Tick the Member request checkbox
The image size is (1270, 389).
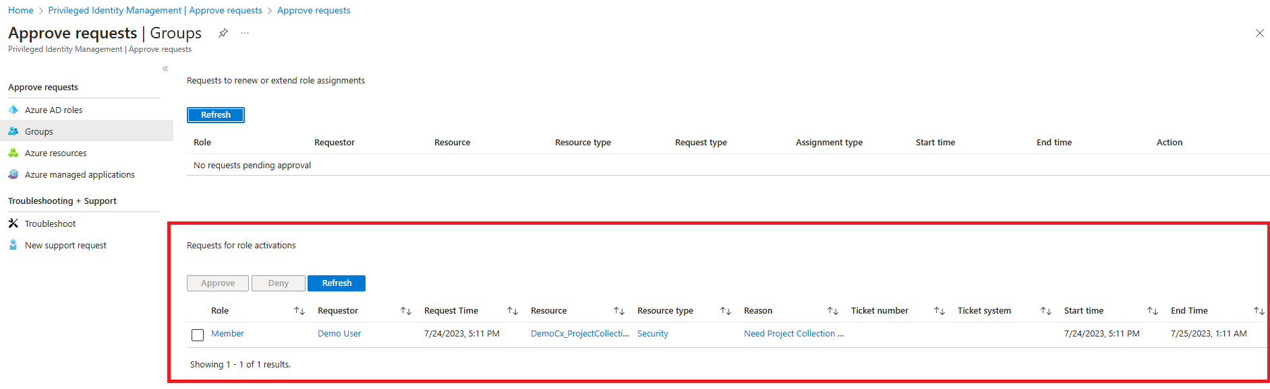198,334
